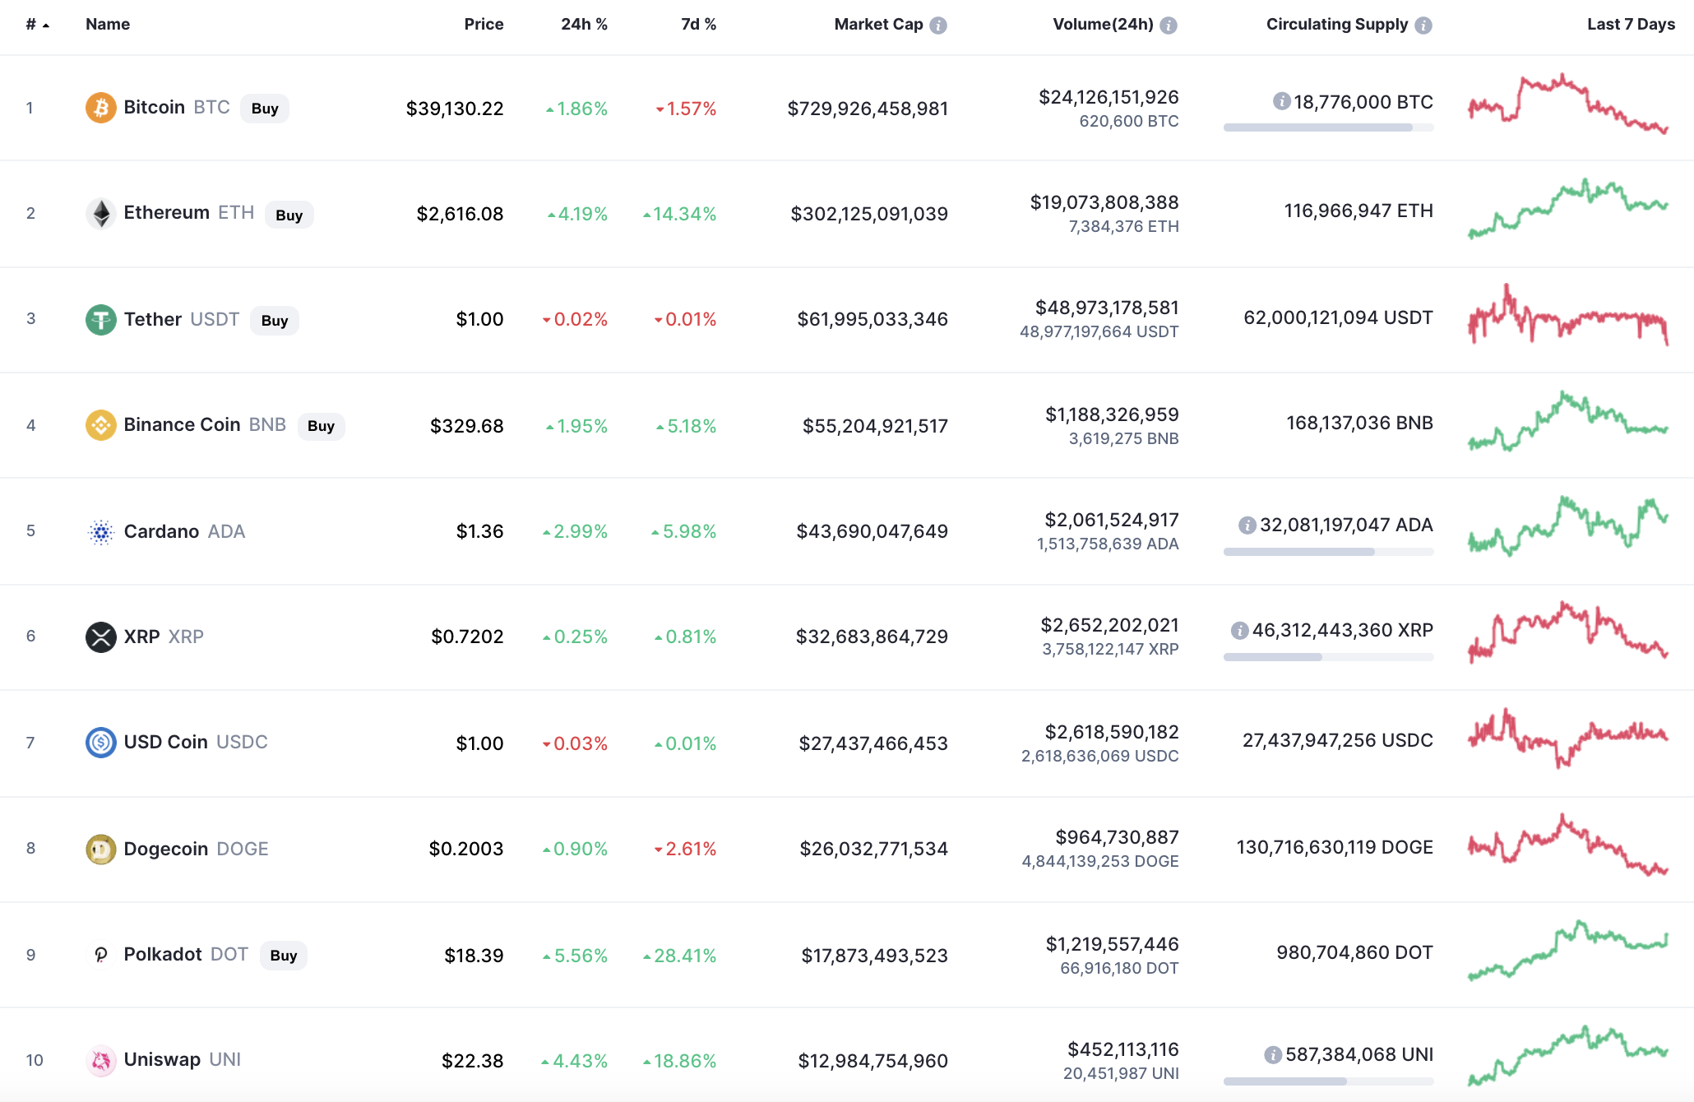
Task: Click info icon beside Volume(24h) header
Action: click(x=1169, y=25)
